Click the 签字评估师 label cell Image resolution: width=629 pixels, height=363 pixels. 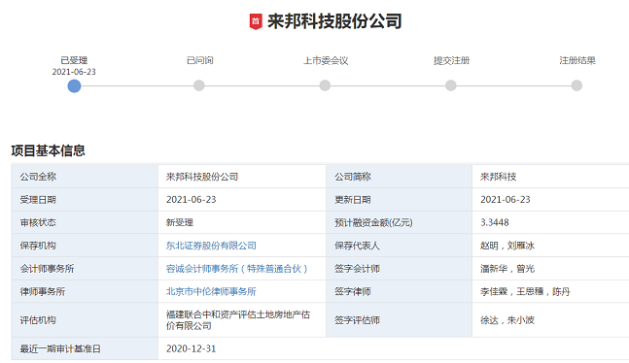point(400,320)
